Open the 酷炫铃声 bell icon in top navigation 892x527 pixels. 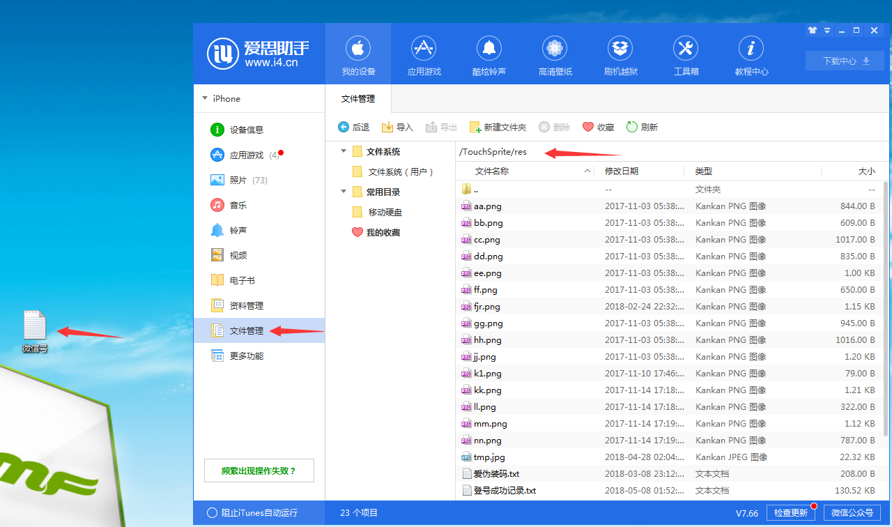point(489,49)
